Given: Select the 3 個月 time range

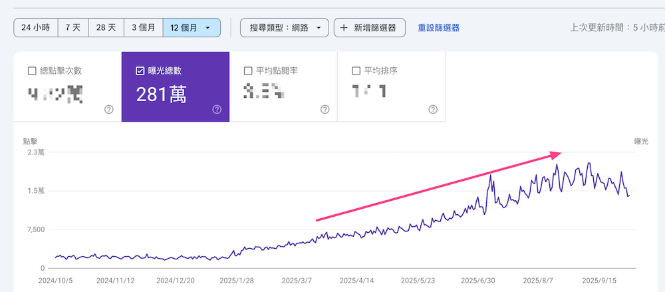Looking at the screenshot, I should point(143,28).
